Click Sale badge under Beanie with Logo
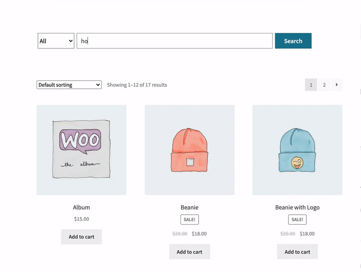 click(x=297, y=220)
